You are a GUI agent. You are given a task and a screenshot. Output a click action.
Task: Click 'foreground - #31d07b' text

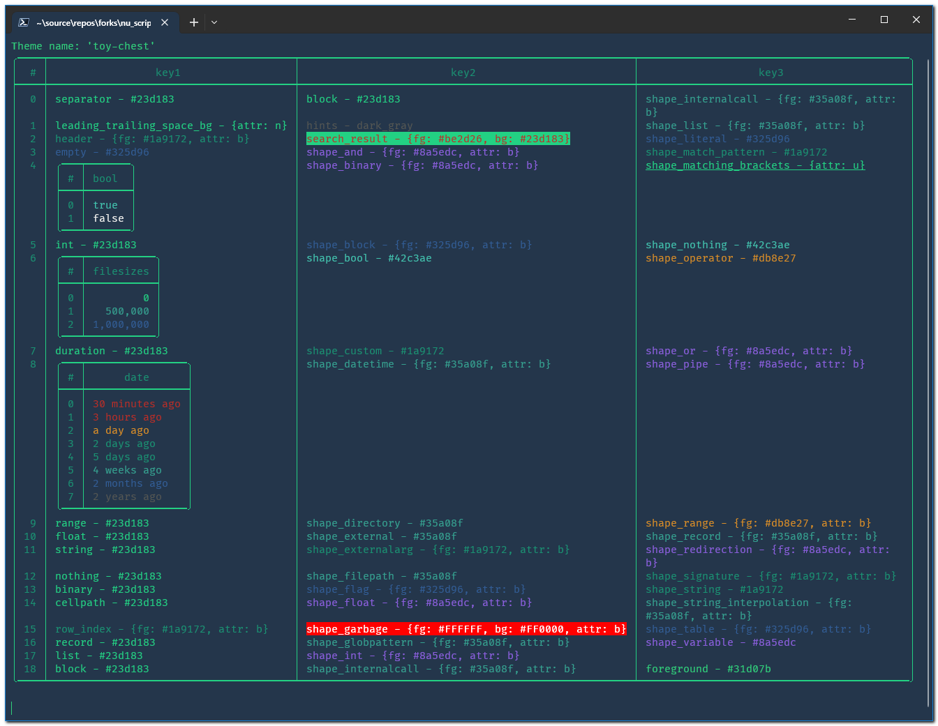pos(708,669)
